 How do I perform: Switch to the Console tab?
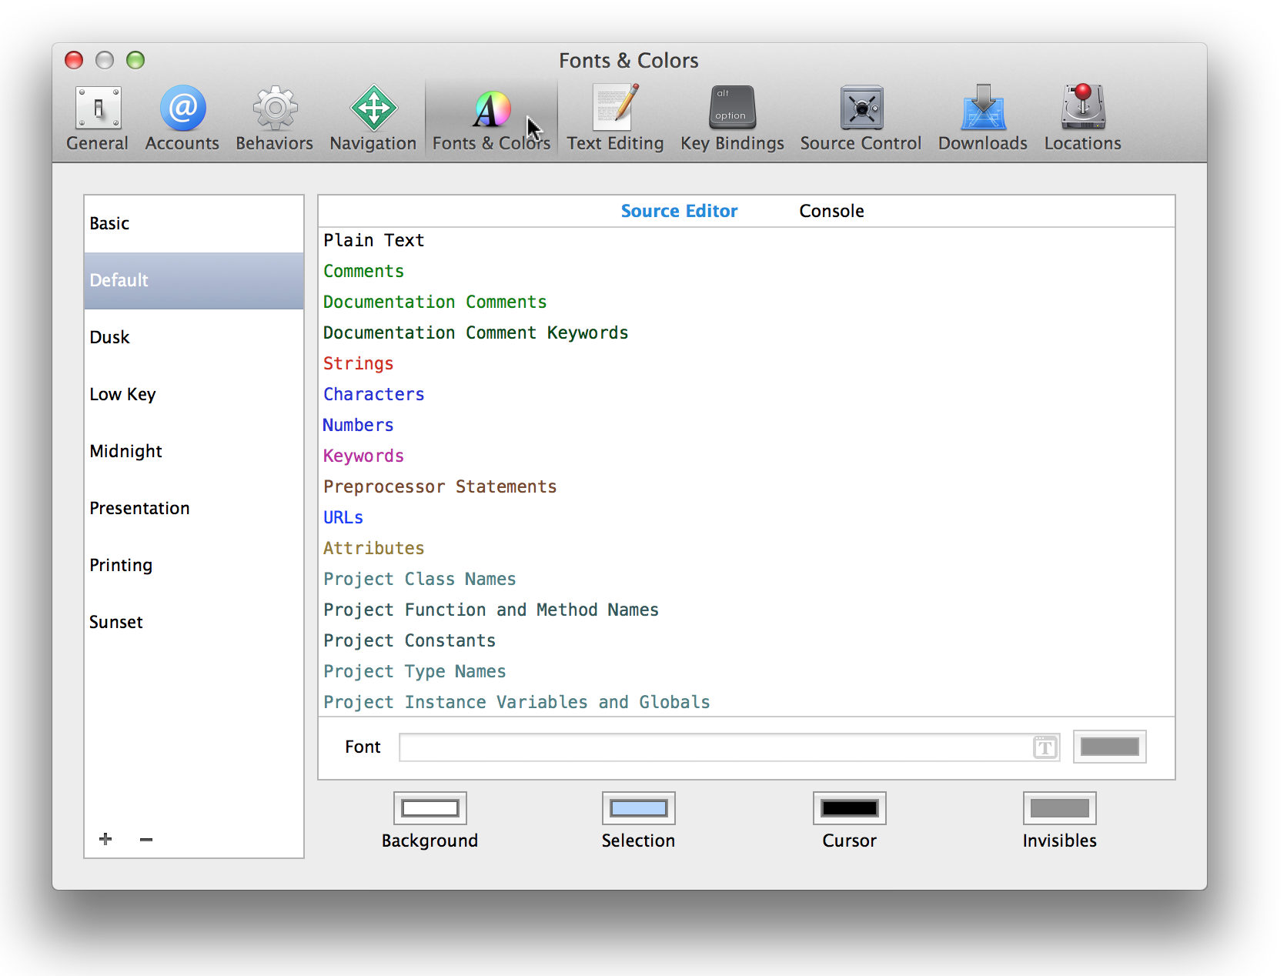coord(831,211)
